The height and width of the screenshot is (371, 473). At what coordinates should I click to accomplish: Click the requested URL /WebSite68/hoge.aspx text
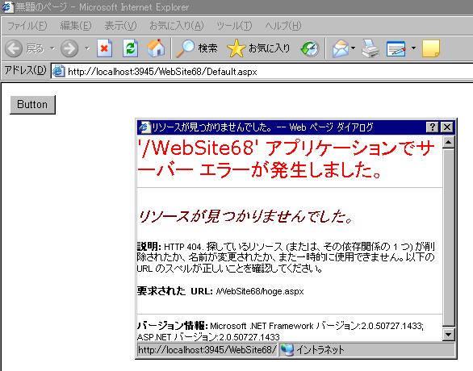tap(260, 291)
